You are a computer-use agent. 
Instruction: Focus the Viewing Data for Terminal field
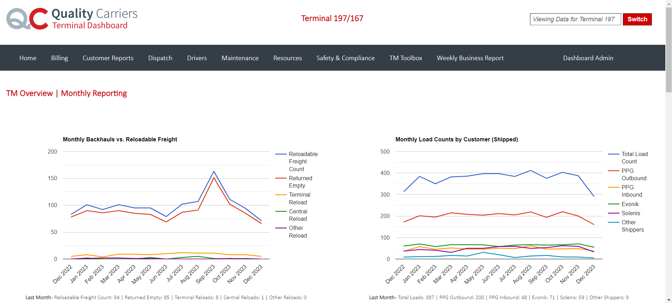click(575, 19)
